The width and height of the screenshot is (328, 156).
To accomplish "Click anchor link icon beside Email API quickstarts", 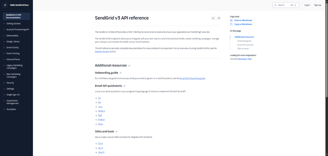I will (x=124, y=86).
